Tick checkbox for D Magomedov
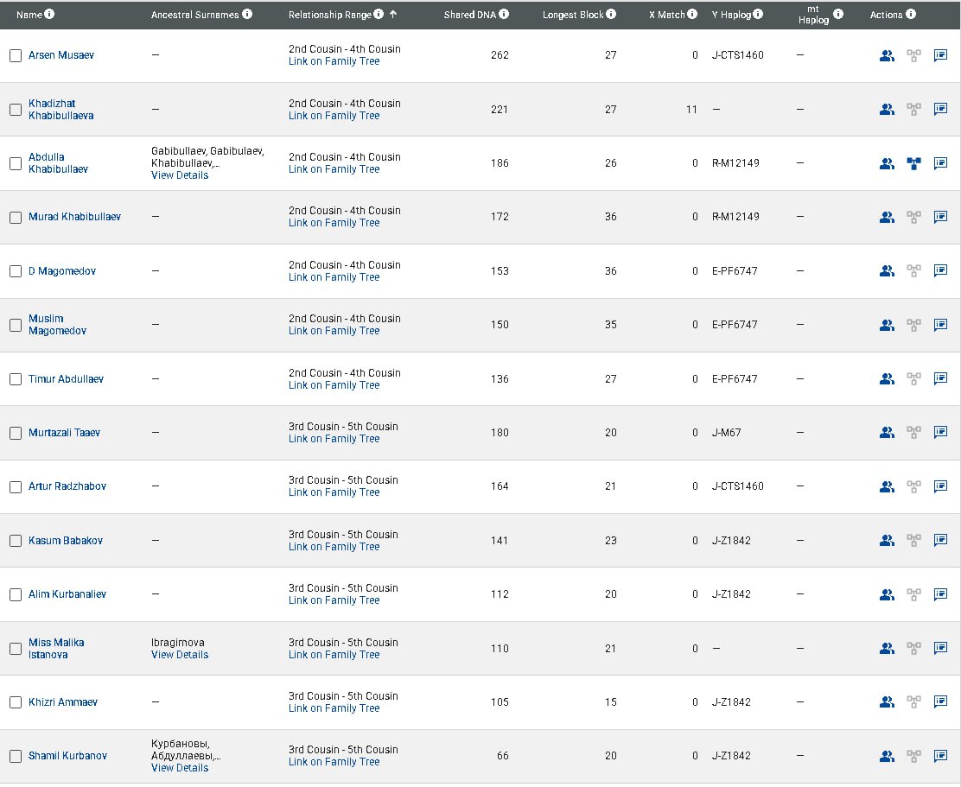This screenshot has height=787, width=961. tap(16, 271)
